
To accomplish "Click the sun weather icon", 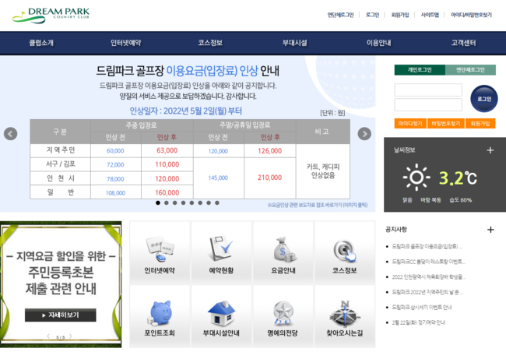I will pyautogui.click(x=416, y=177).
